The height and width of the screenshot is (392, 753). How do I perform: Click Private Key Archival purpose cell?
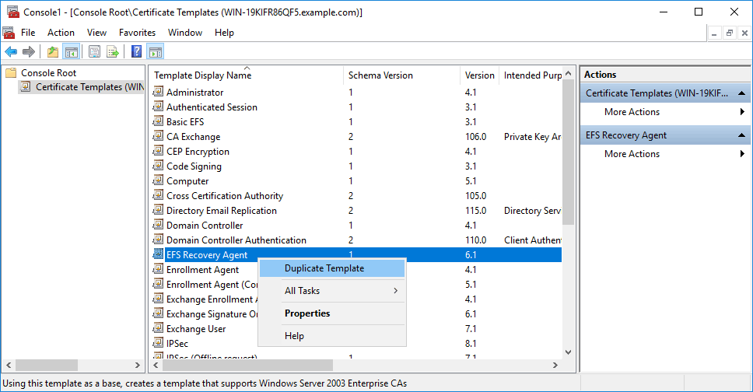pos(532,136)
